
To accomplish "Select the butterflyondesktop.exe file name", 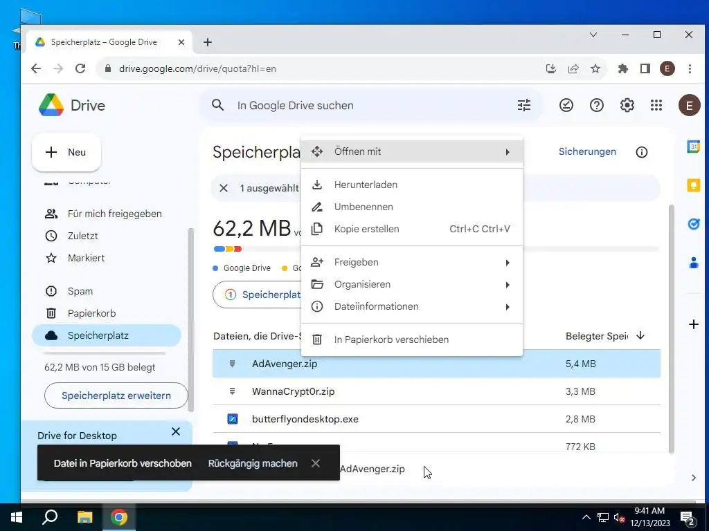I will click(x=305, y=419).
